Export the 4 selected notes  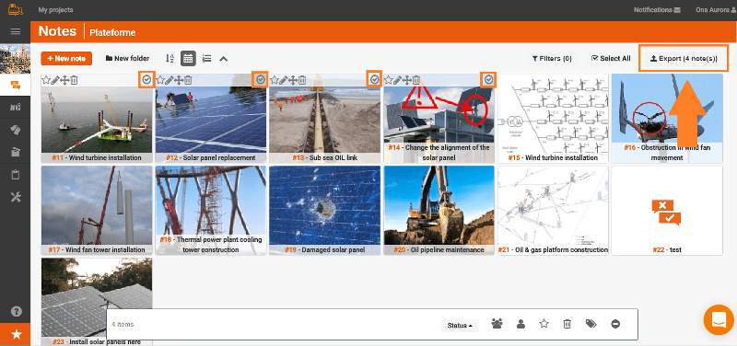click(x=684, y=58)
